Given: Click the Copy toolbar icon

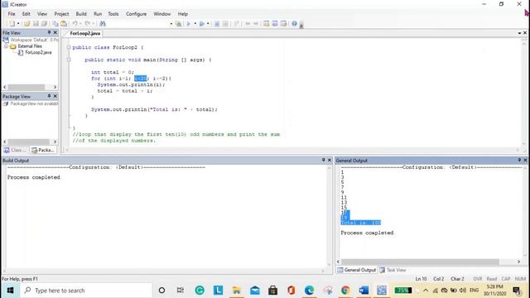Looking at the screenshot, I should 55,24.
